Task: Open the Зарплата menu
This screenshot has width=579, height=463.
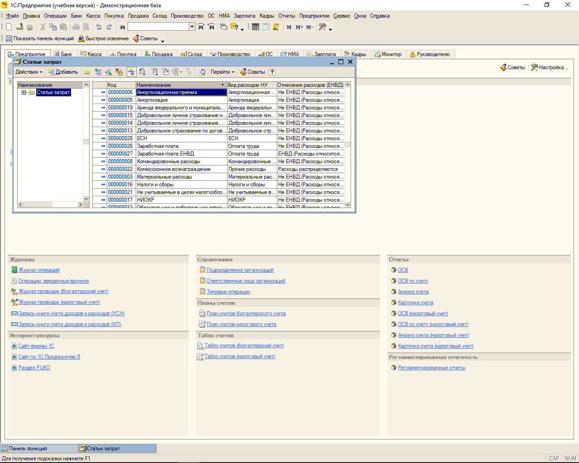Action: coord(244,16)
